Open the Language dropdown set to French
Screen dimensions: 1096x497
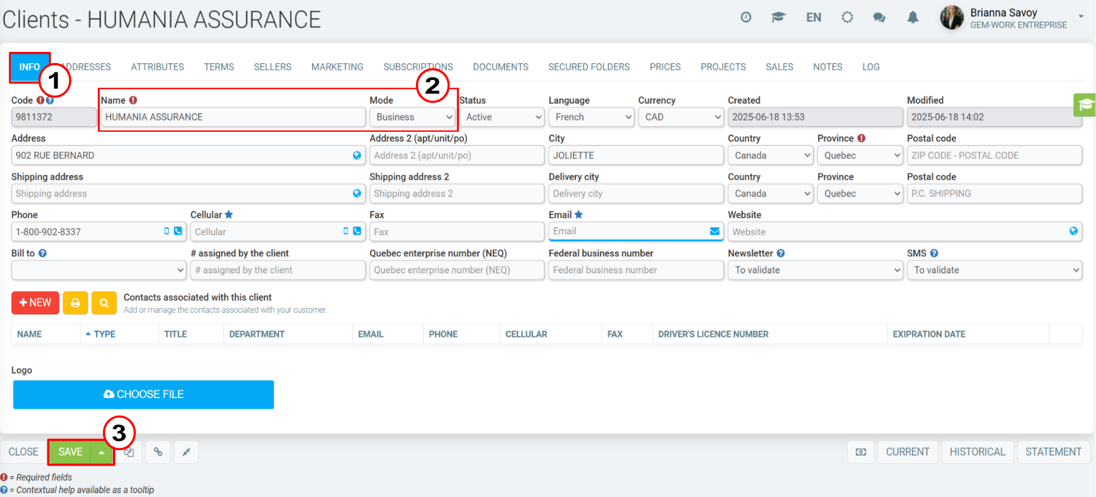tap(591, 117)
